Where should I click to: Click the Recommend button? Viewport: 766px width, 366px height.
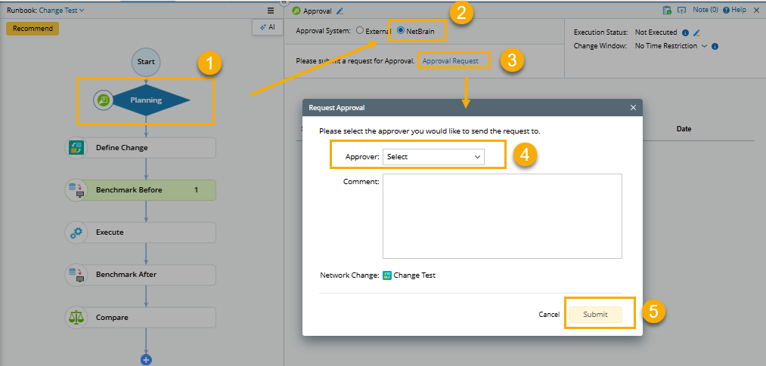click(33, 29)
